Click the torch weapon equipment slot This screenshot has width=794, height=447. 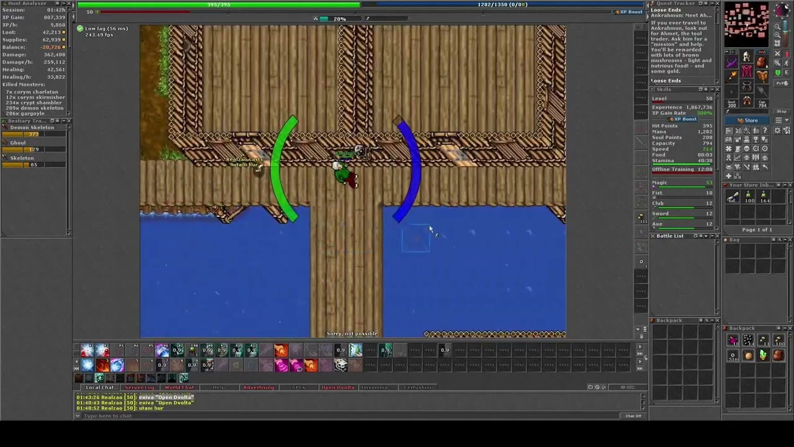pyautogui.click(x=732, y=76)
